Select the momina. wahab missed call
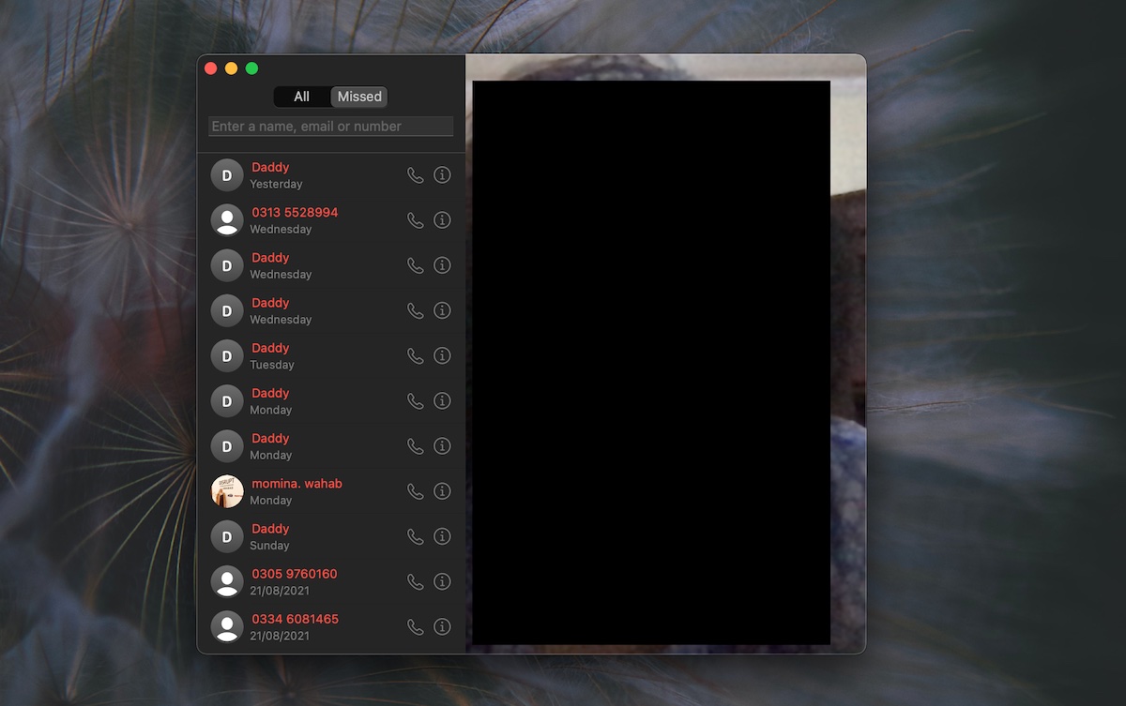Image resolution: width=1126 pixels, height=706 pixels. pos(331,491)
